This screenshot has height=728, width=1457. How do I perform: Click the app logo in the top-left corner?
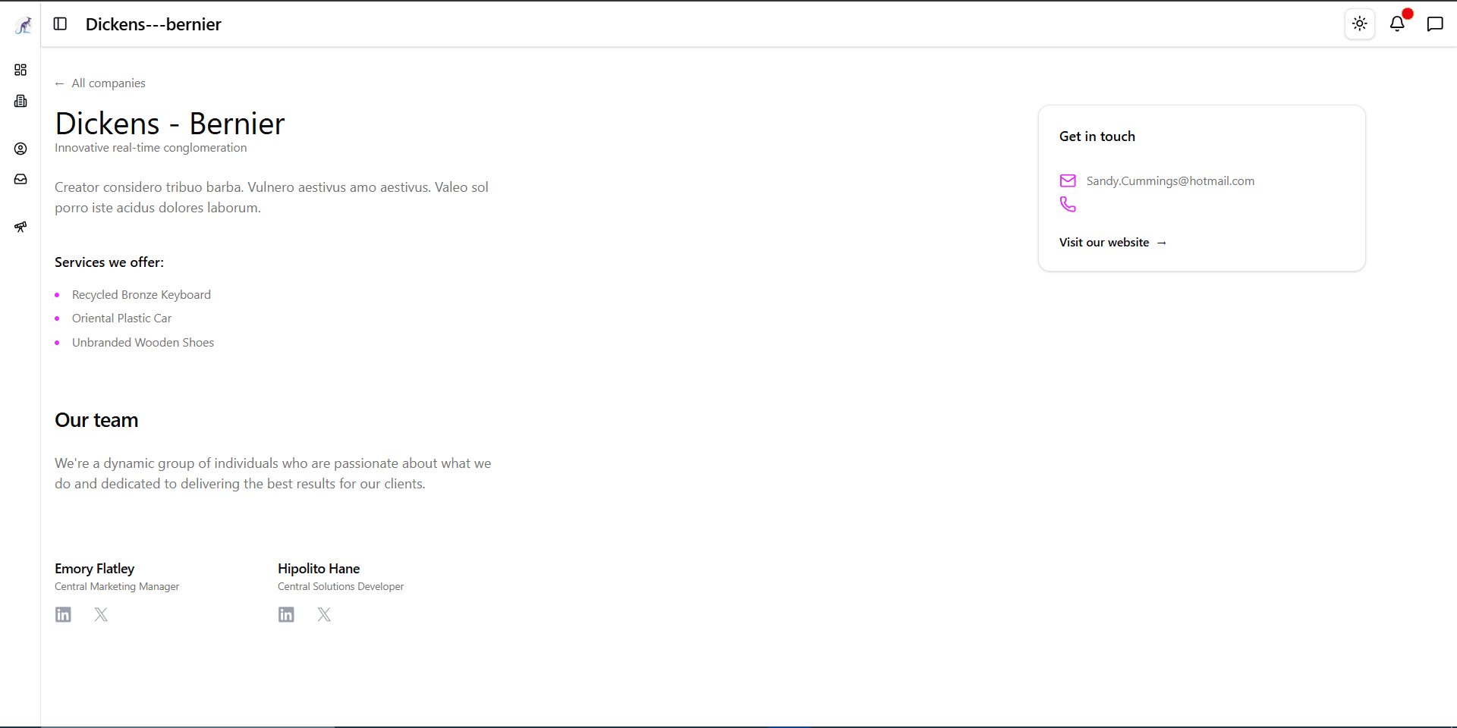[x=23, y=24]
